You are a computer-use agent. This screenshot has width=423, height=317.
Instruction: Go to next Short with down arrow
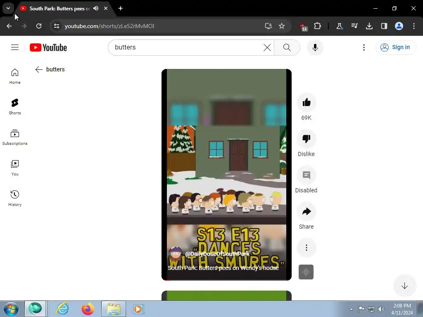[404, 286]
